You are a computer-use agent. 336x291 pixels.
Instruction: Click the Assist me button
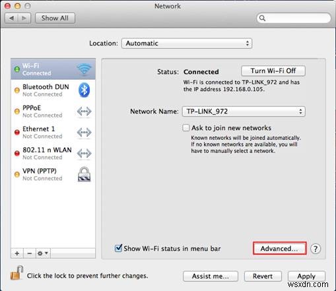(211, 276)
